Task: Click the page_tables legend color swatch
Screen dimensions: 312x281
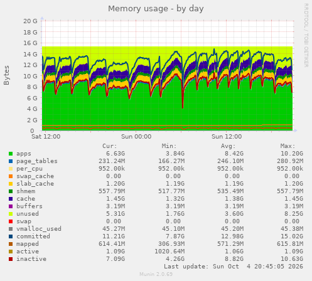Action: (11, 161)
